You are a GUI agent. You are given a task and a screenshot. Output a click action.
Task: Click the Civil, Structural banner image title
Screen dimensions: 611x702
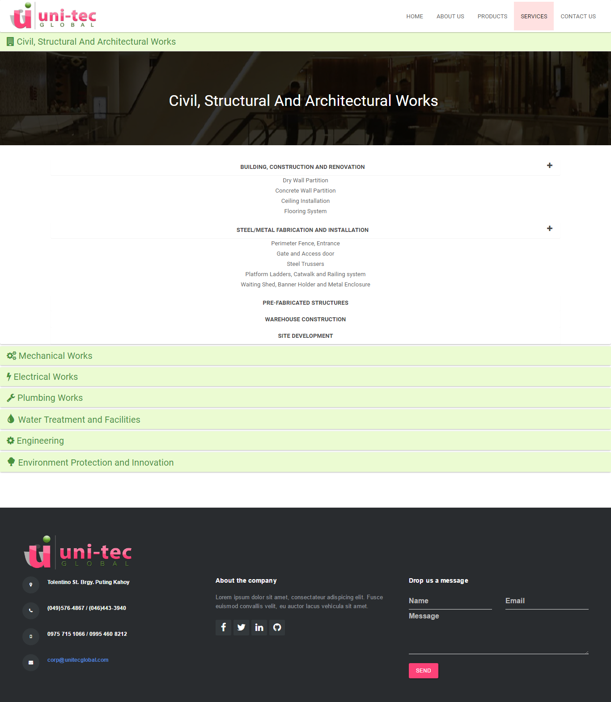[303, 101]
